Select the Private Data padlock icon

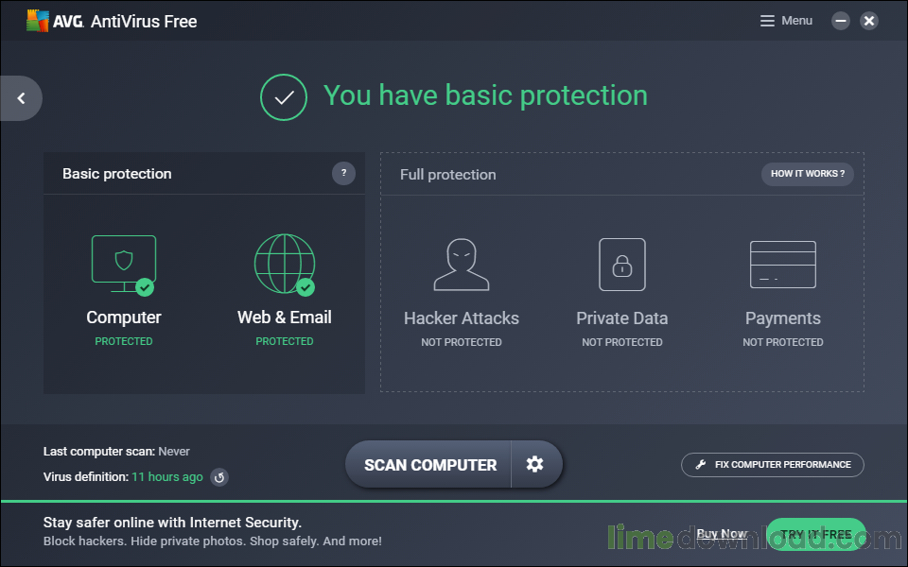pyautogui.click(x=621, y=263)
